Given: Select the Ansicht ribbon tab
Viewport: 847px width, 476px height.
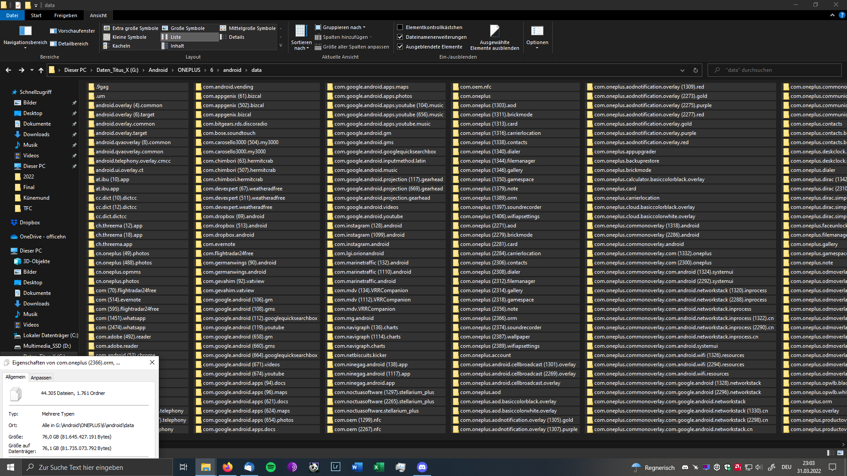Looking at the screenshot, I should point(98,15).
